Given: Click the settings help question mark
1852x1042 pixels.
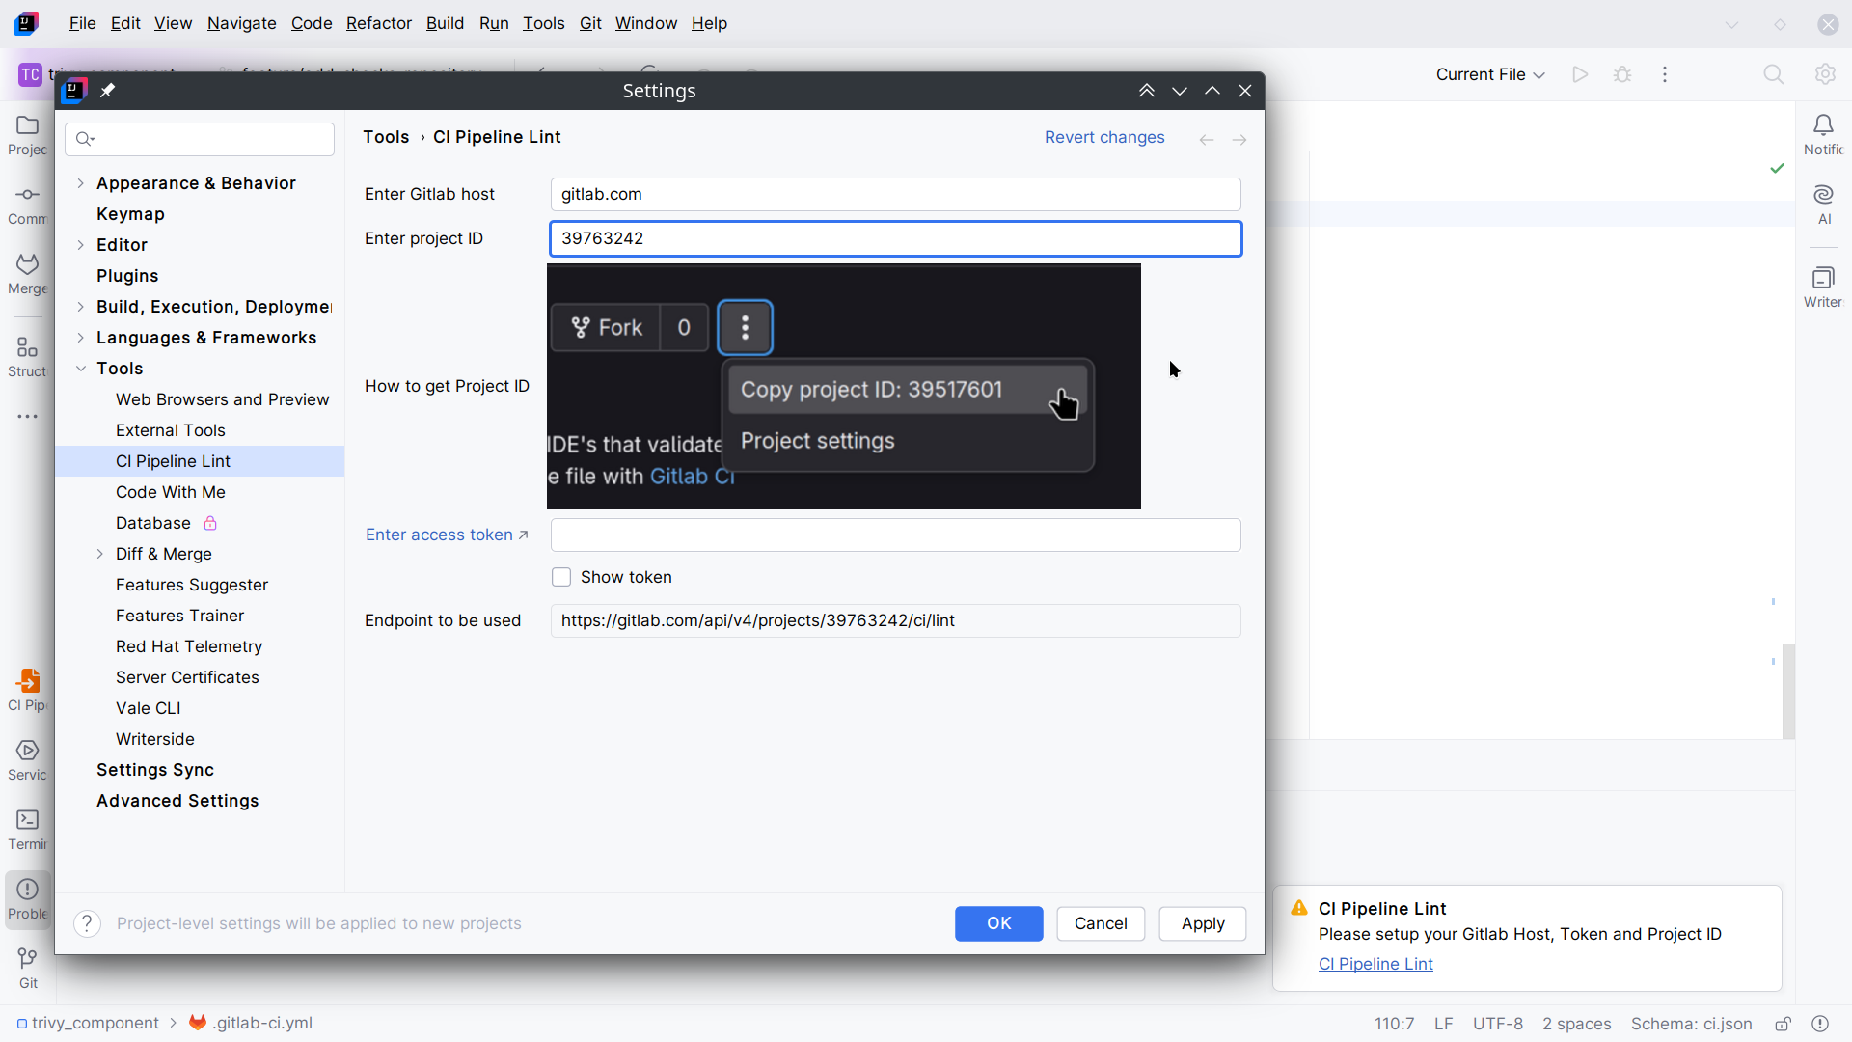Looking at the screenshot, I should pyautogui.click(x=87, y=923).
